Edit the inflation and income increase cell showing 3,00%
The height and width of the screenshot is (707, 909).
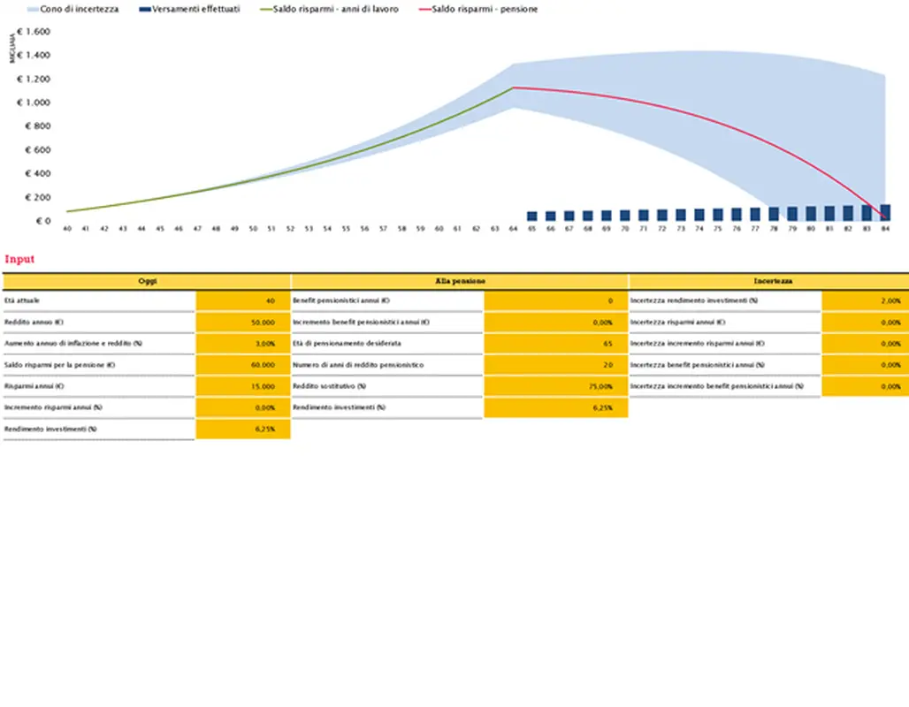tap(243, 344)
